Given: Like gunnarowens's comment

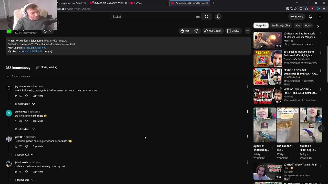Looking at the screenshot, I should [x=16, y=96].
